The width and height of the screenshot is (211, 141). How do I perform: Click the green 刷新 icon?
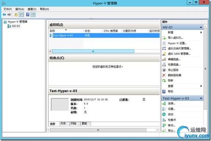point(164,81)
